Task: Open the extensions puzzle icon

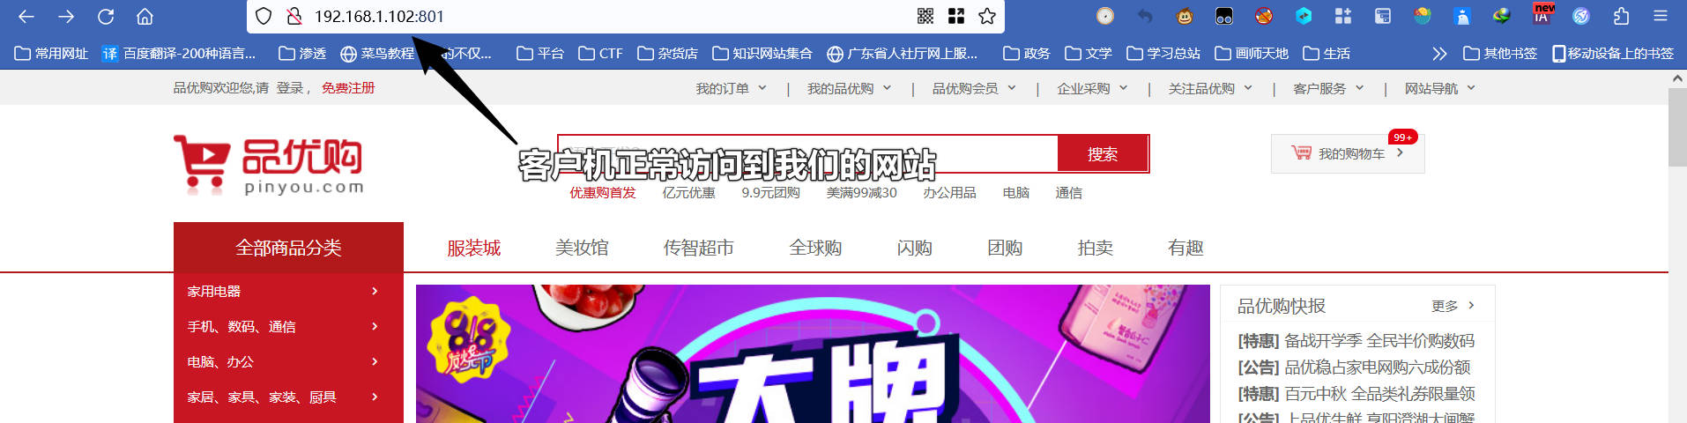Action: coord(1621,16)
